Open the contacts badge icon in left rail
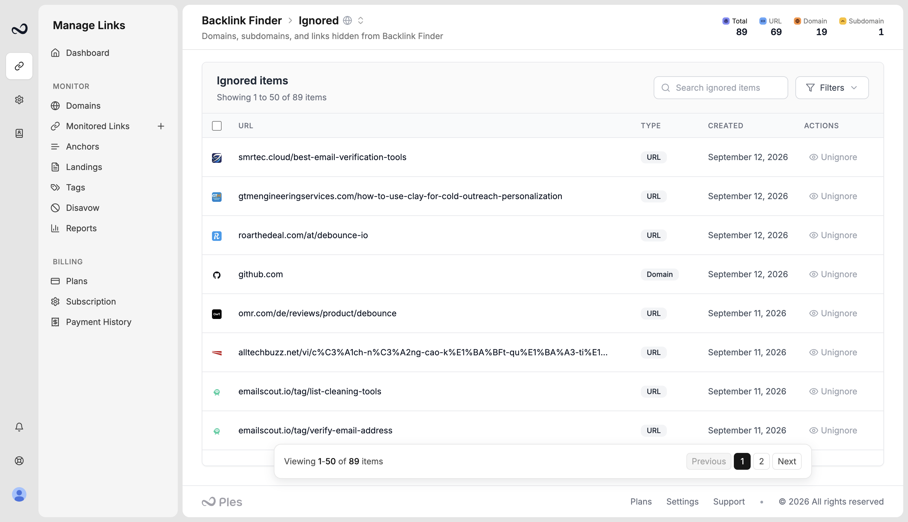Image resolution: width=908 pixels, height=522 pixels. pos(19,133)
